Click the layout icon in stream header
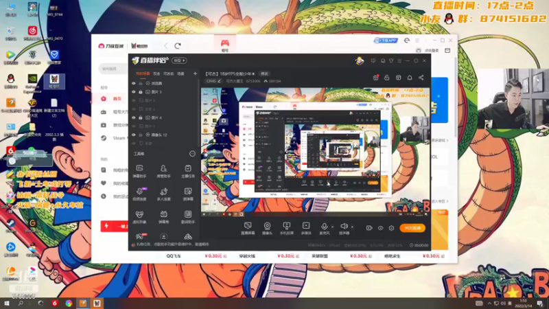 click(x=398, y=78)
